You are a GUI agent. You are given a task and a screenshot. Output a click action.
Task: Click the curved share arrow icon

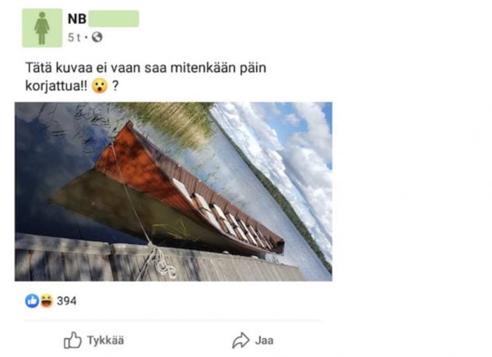[x=241, y=341]
